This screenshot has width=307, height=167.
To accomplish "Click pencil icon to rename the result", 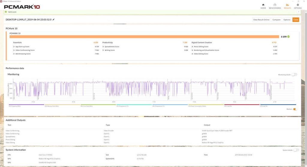I will click(54, 19).
